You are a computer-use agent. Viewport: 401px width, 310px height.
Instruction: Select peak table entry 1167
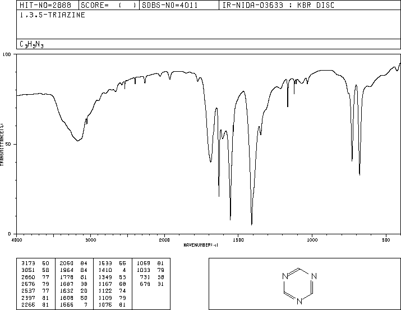coord(112,284)
